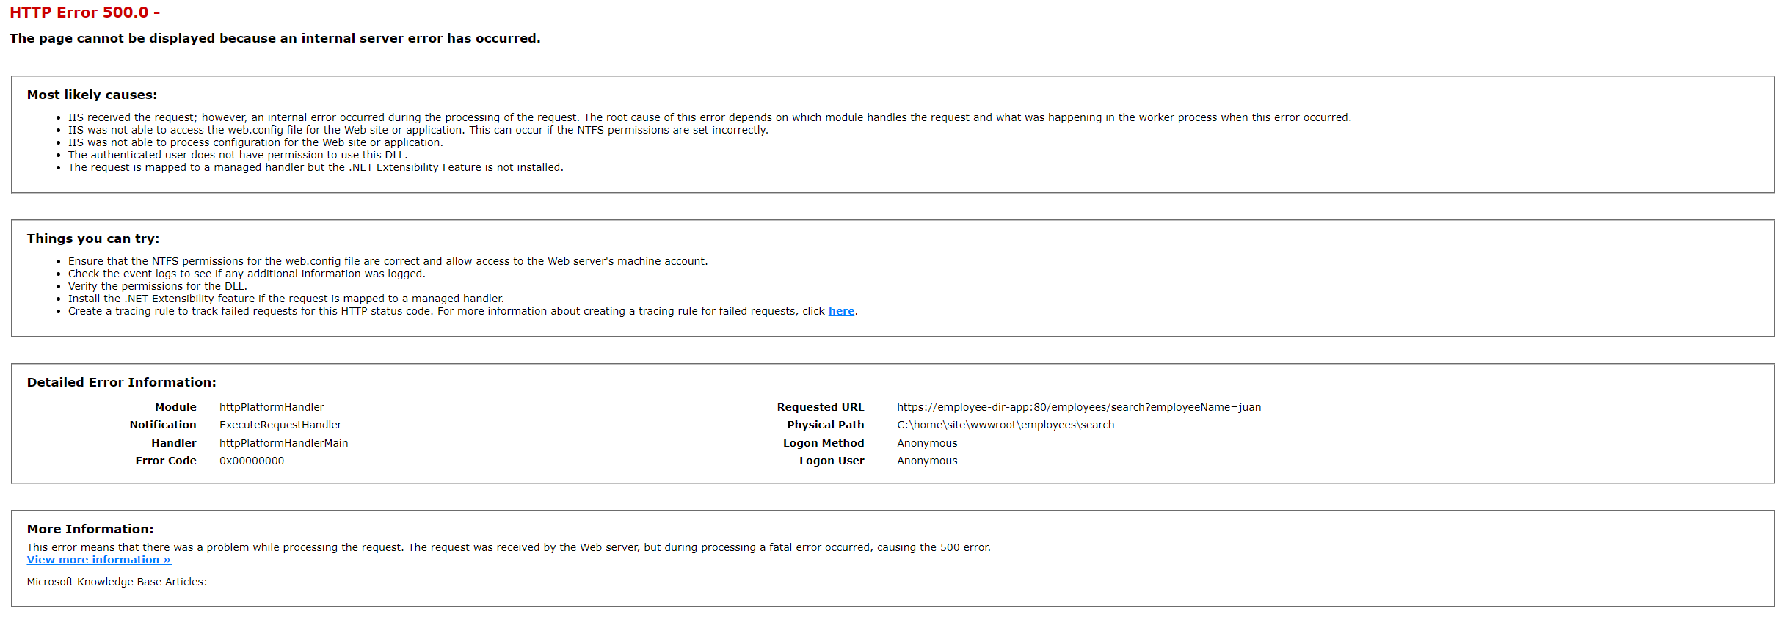Screen dimensions: 1785x625
Task: Click the 'Most likely causes:' heading
Action: pyautogui.click(x=92, y=95)
